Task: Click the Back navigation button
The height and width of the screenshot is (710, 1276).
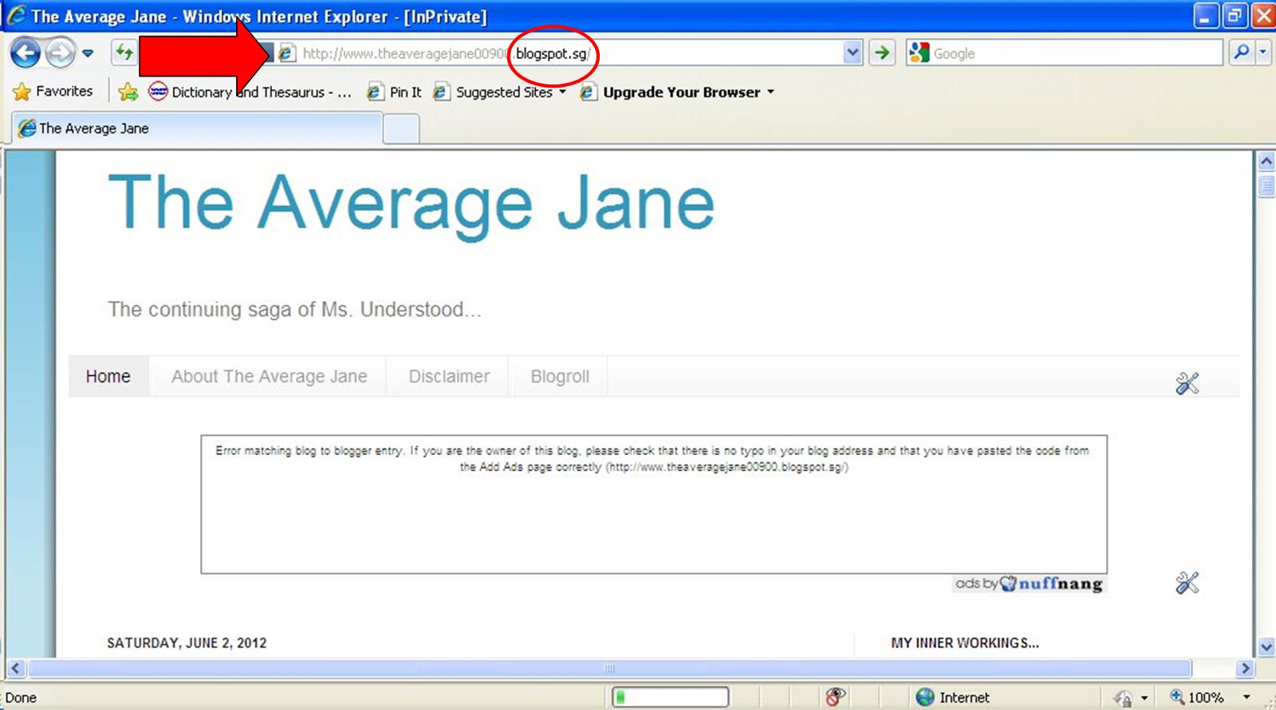Action: (x=25, y=53)
